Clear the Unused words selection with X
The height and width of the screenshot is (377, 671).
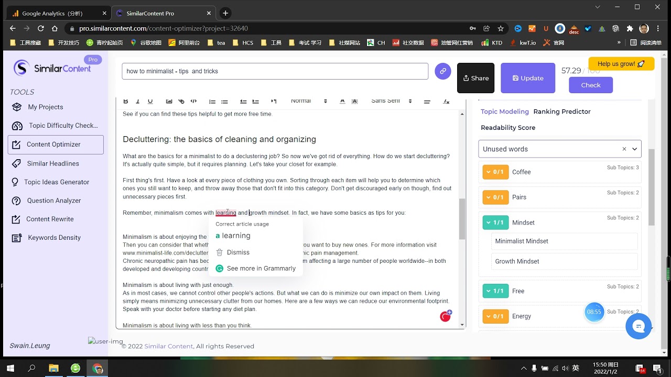tap(624, 149)
